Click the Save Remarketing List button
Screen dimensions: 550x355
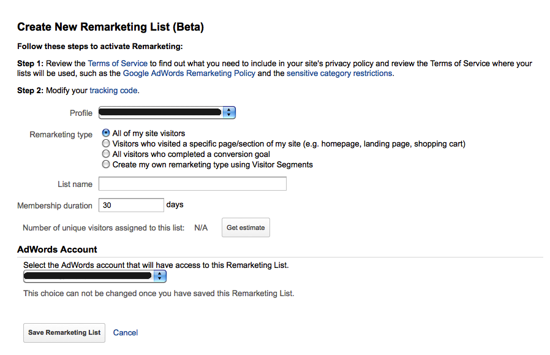64,332
